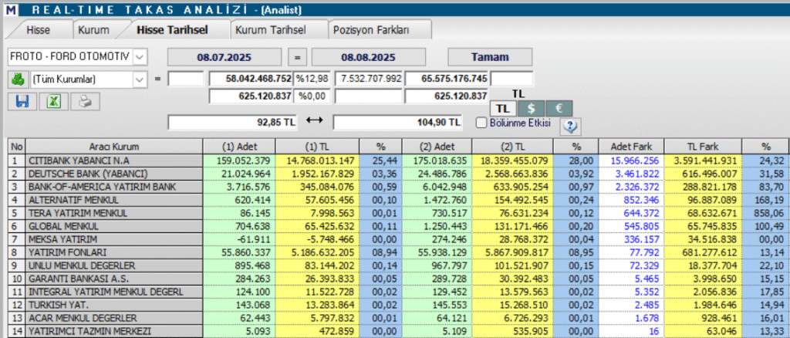Click the total value 65.575.176.745 field
This screenshot has width=790, height=338.
coord(447,79)
